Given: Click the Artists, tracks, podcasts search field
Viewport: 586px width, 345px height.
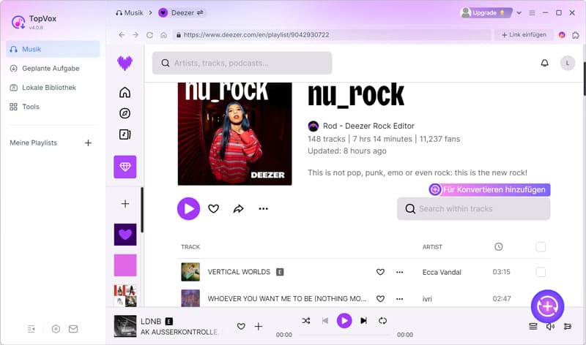Looking at the screenshot, I should pos(242,63).
